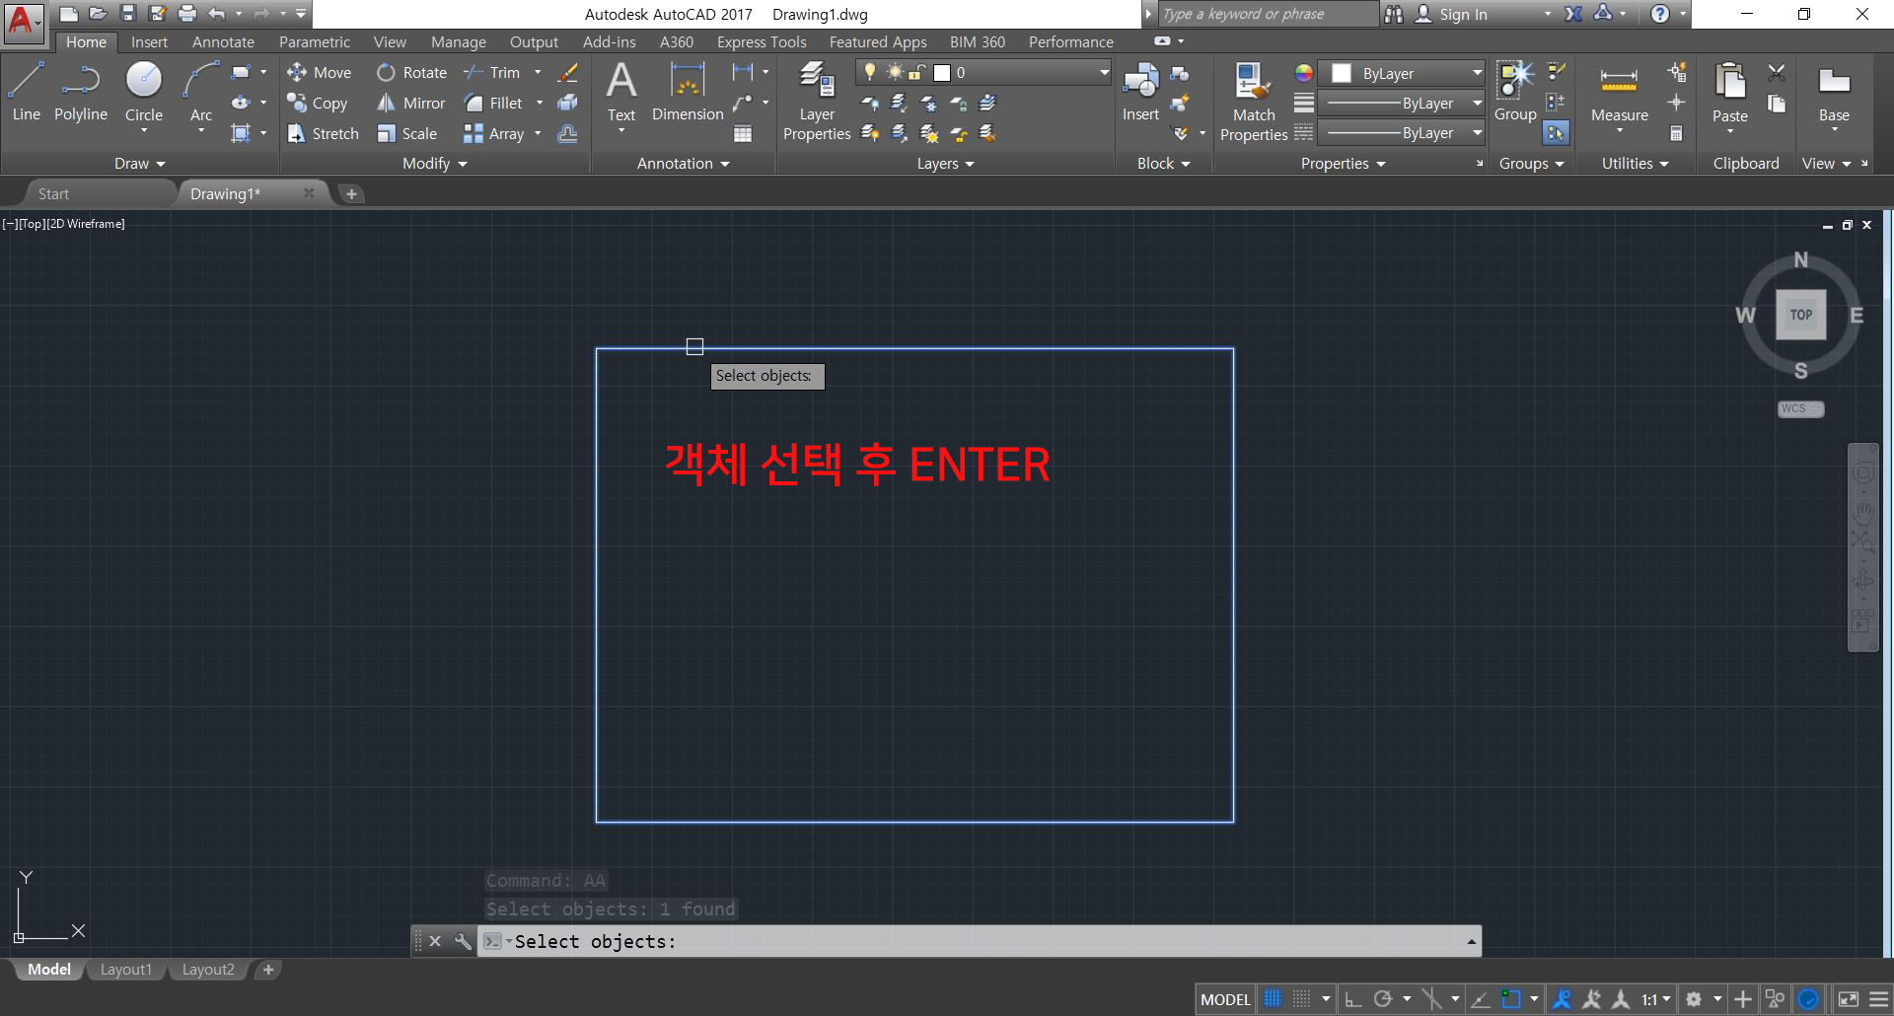Click the Trim tool

[x=492, y=72]
